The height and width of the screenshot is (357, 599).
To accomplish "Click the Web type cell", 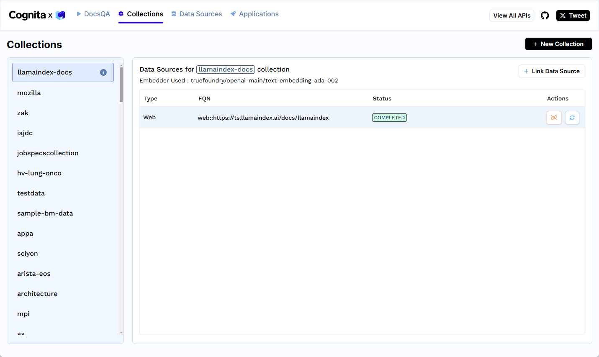I will point(149,118).
